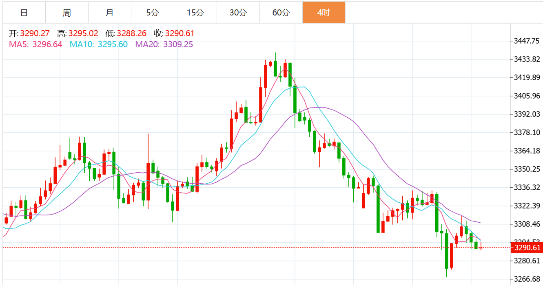543x285 pixels.
Task: Click the 3266.68 label on price axis
Action: (x=527, y=279)
